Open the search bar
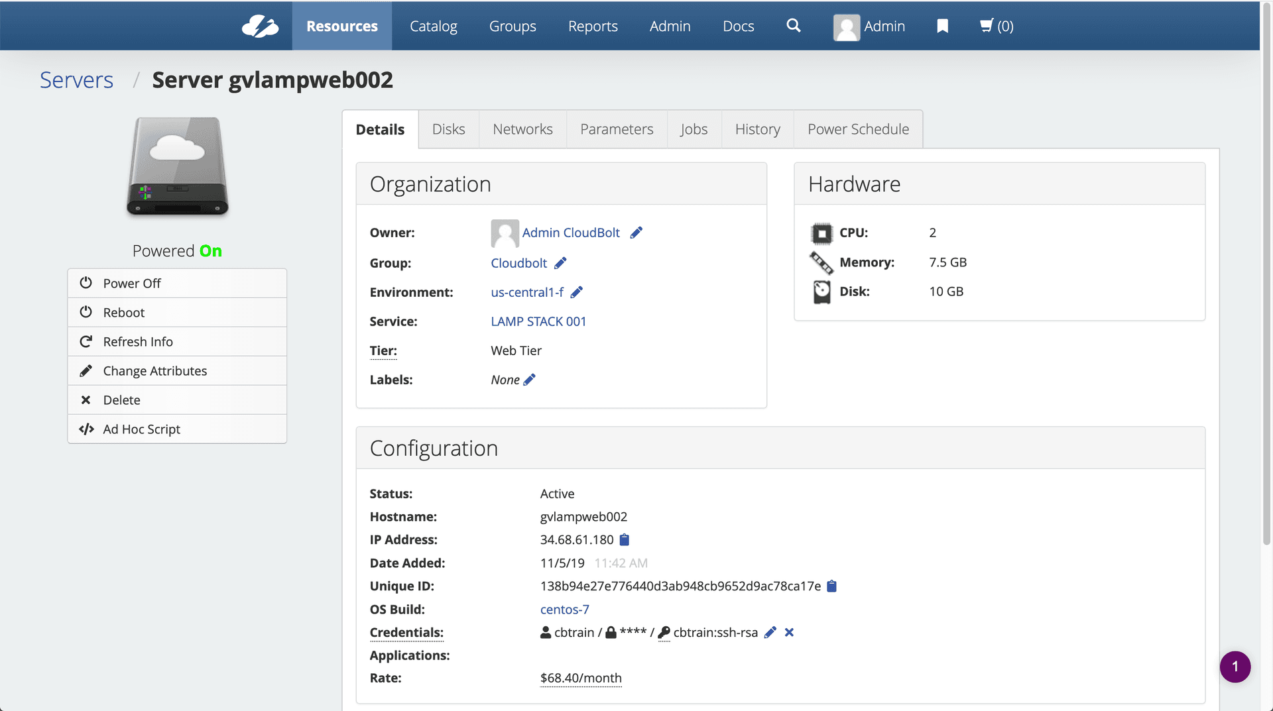Viewport: 1273px width, 711px height. coord(793,26)
